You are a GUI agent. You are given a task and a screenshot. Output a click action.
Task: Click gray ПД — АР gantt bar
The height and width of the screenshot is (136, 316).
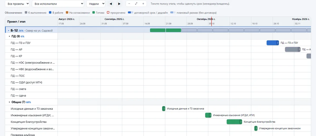coord(293,49)
